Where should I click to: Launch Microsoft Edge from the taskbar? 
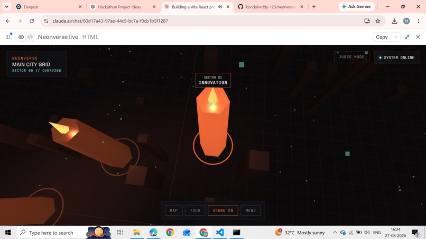point(153,233)
